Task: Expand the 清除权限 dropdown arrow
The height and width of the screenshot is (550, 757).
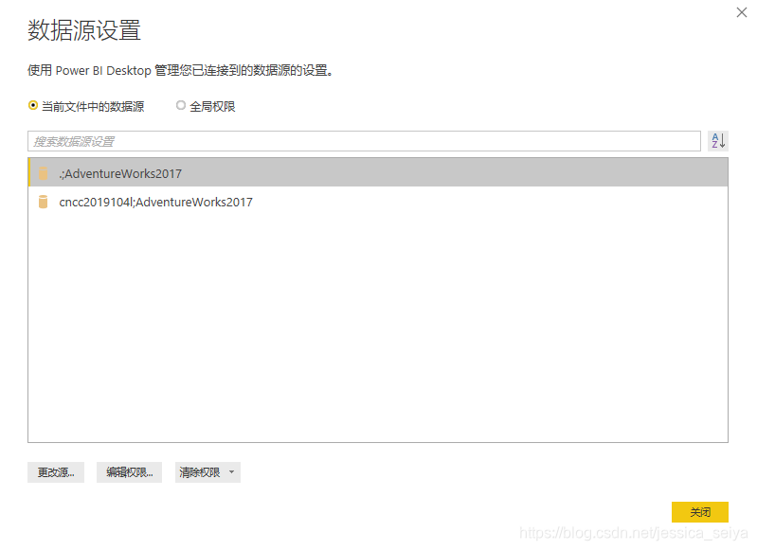Action: coord(232,472)
